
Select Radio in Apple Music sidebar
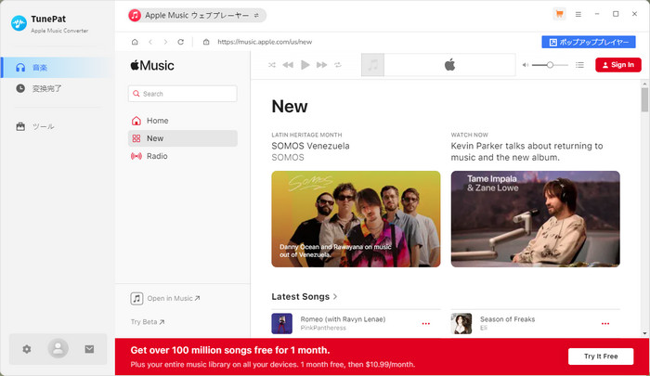[156, 156]
